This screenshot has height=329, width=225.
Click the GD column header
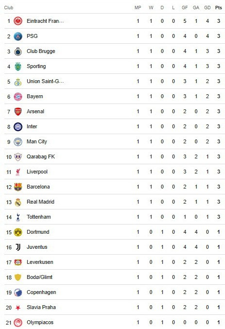tap(207, 8)
